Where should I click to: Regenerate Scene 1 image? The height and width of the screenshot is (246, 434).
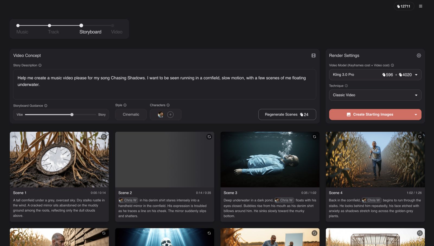[104, 137]
